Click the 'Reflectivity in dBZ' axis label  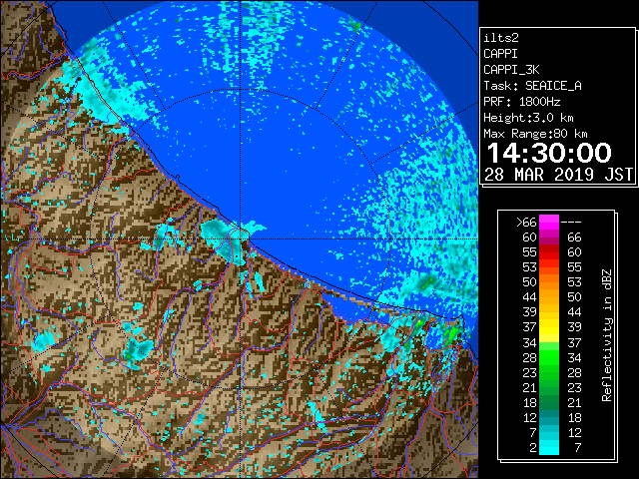606,335
